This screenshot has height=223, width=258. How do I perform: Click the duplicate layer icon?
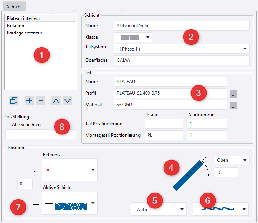click(14, 101)
